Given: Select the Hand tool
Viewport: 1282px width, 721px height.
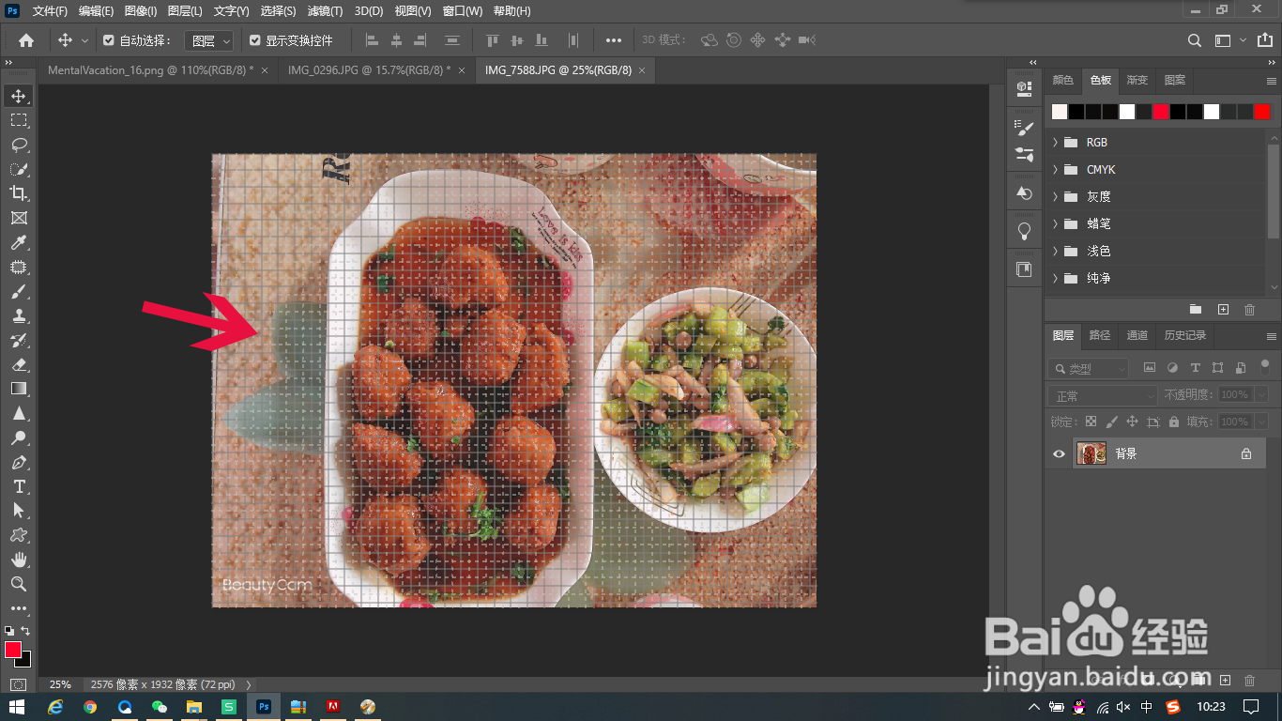Looking at the screenshot, I should click(18, 560).
